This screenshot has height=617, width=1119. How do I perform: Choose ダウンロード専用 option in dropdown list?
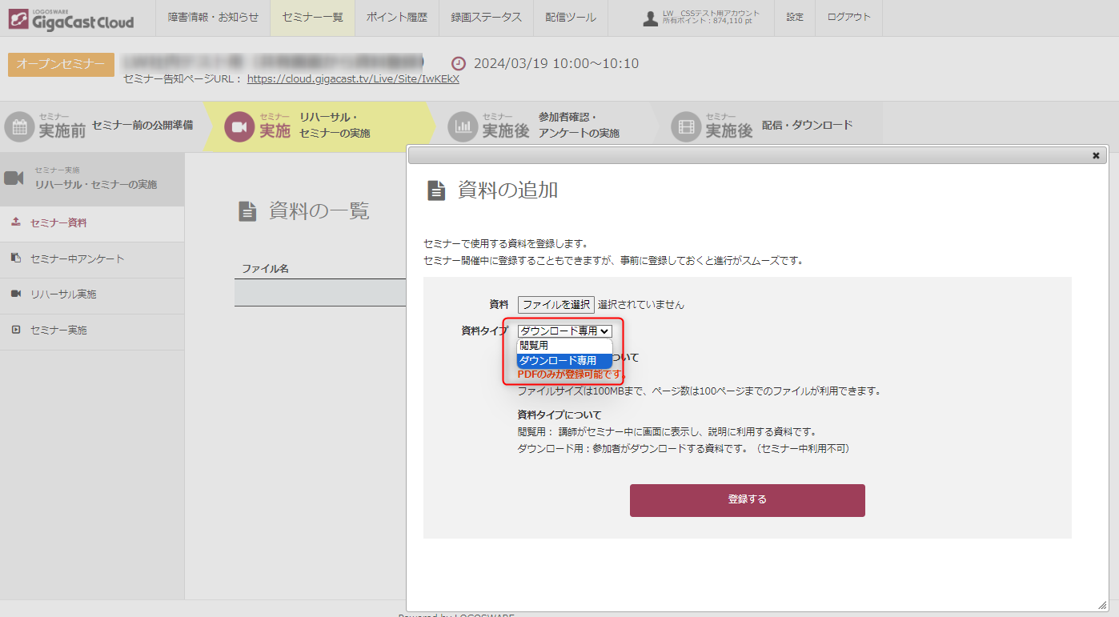pyautogui.click(x=564, y=361)
